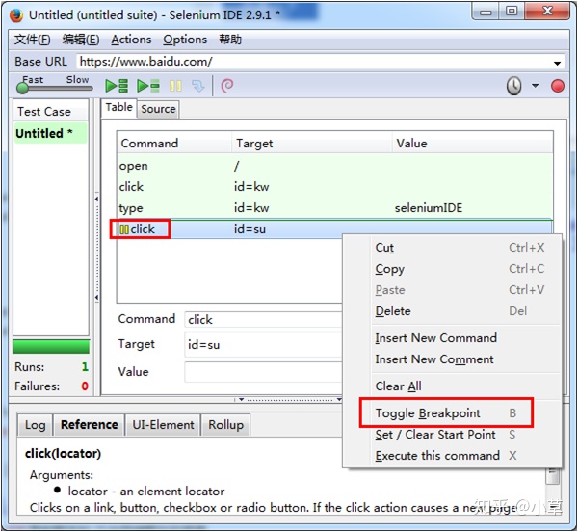The width and height of the screenshot is (578, 532).
Task: Click the Step toolbar icon
Action: click(197, 86)
